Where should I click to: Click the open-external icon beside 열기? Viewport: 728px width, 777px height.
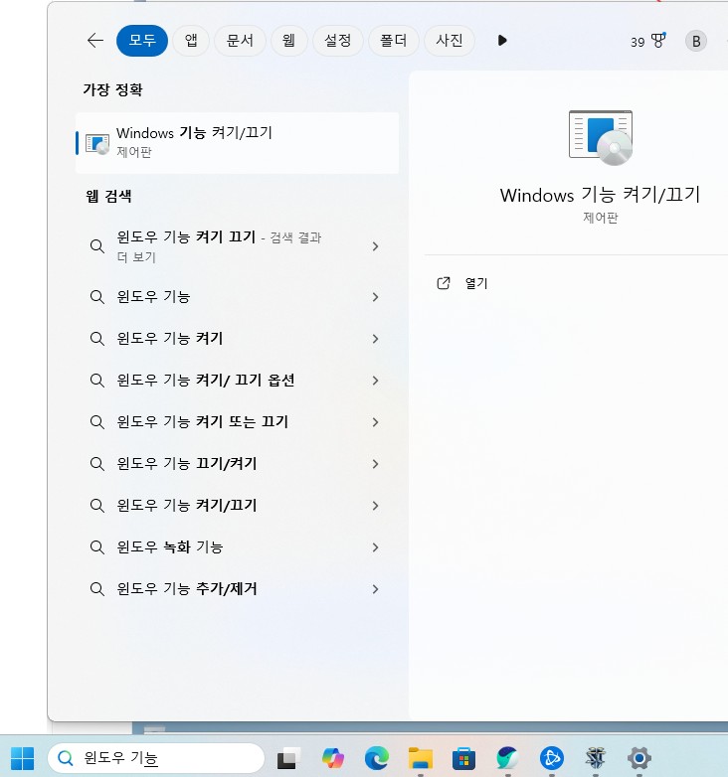444,283
